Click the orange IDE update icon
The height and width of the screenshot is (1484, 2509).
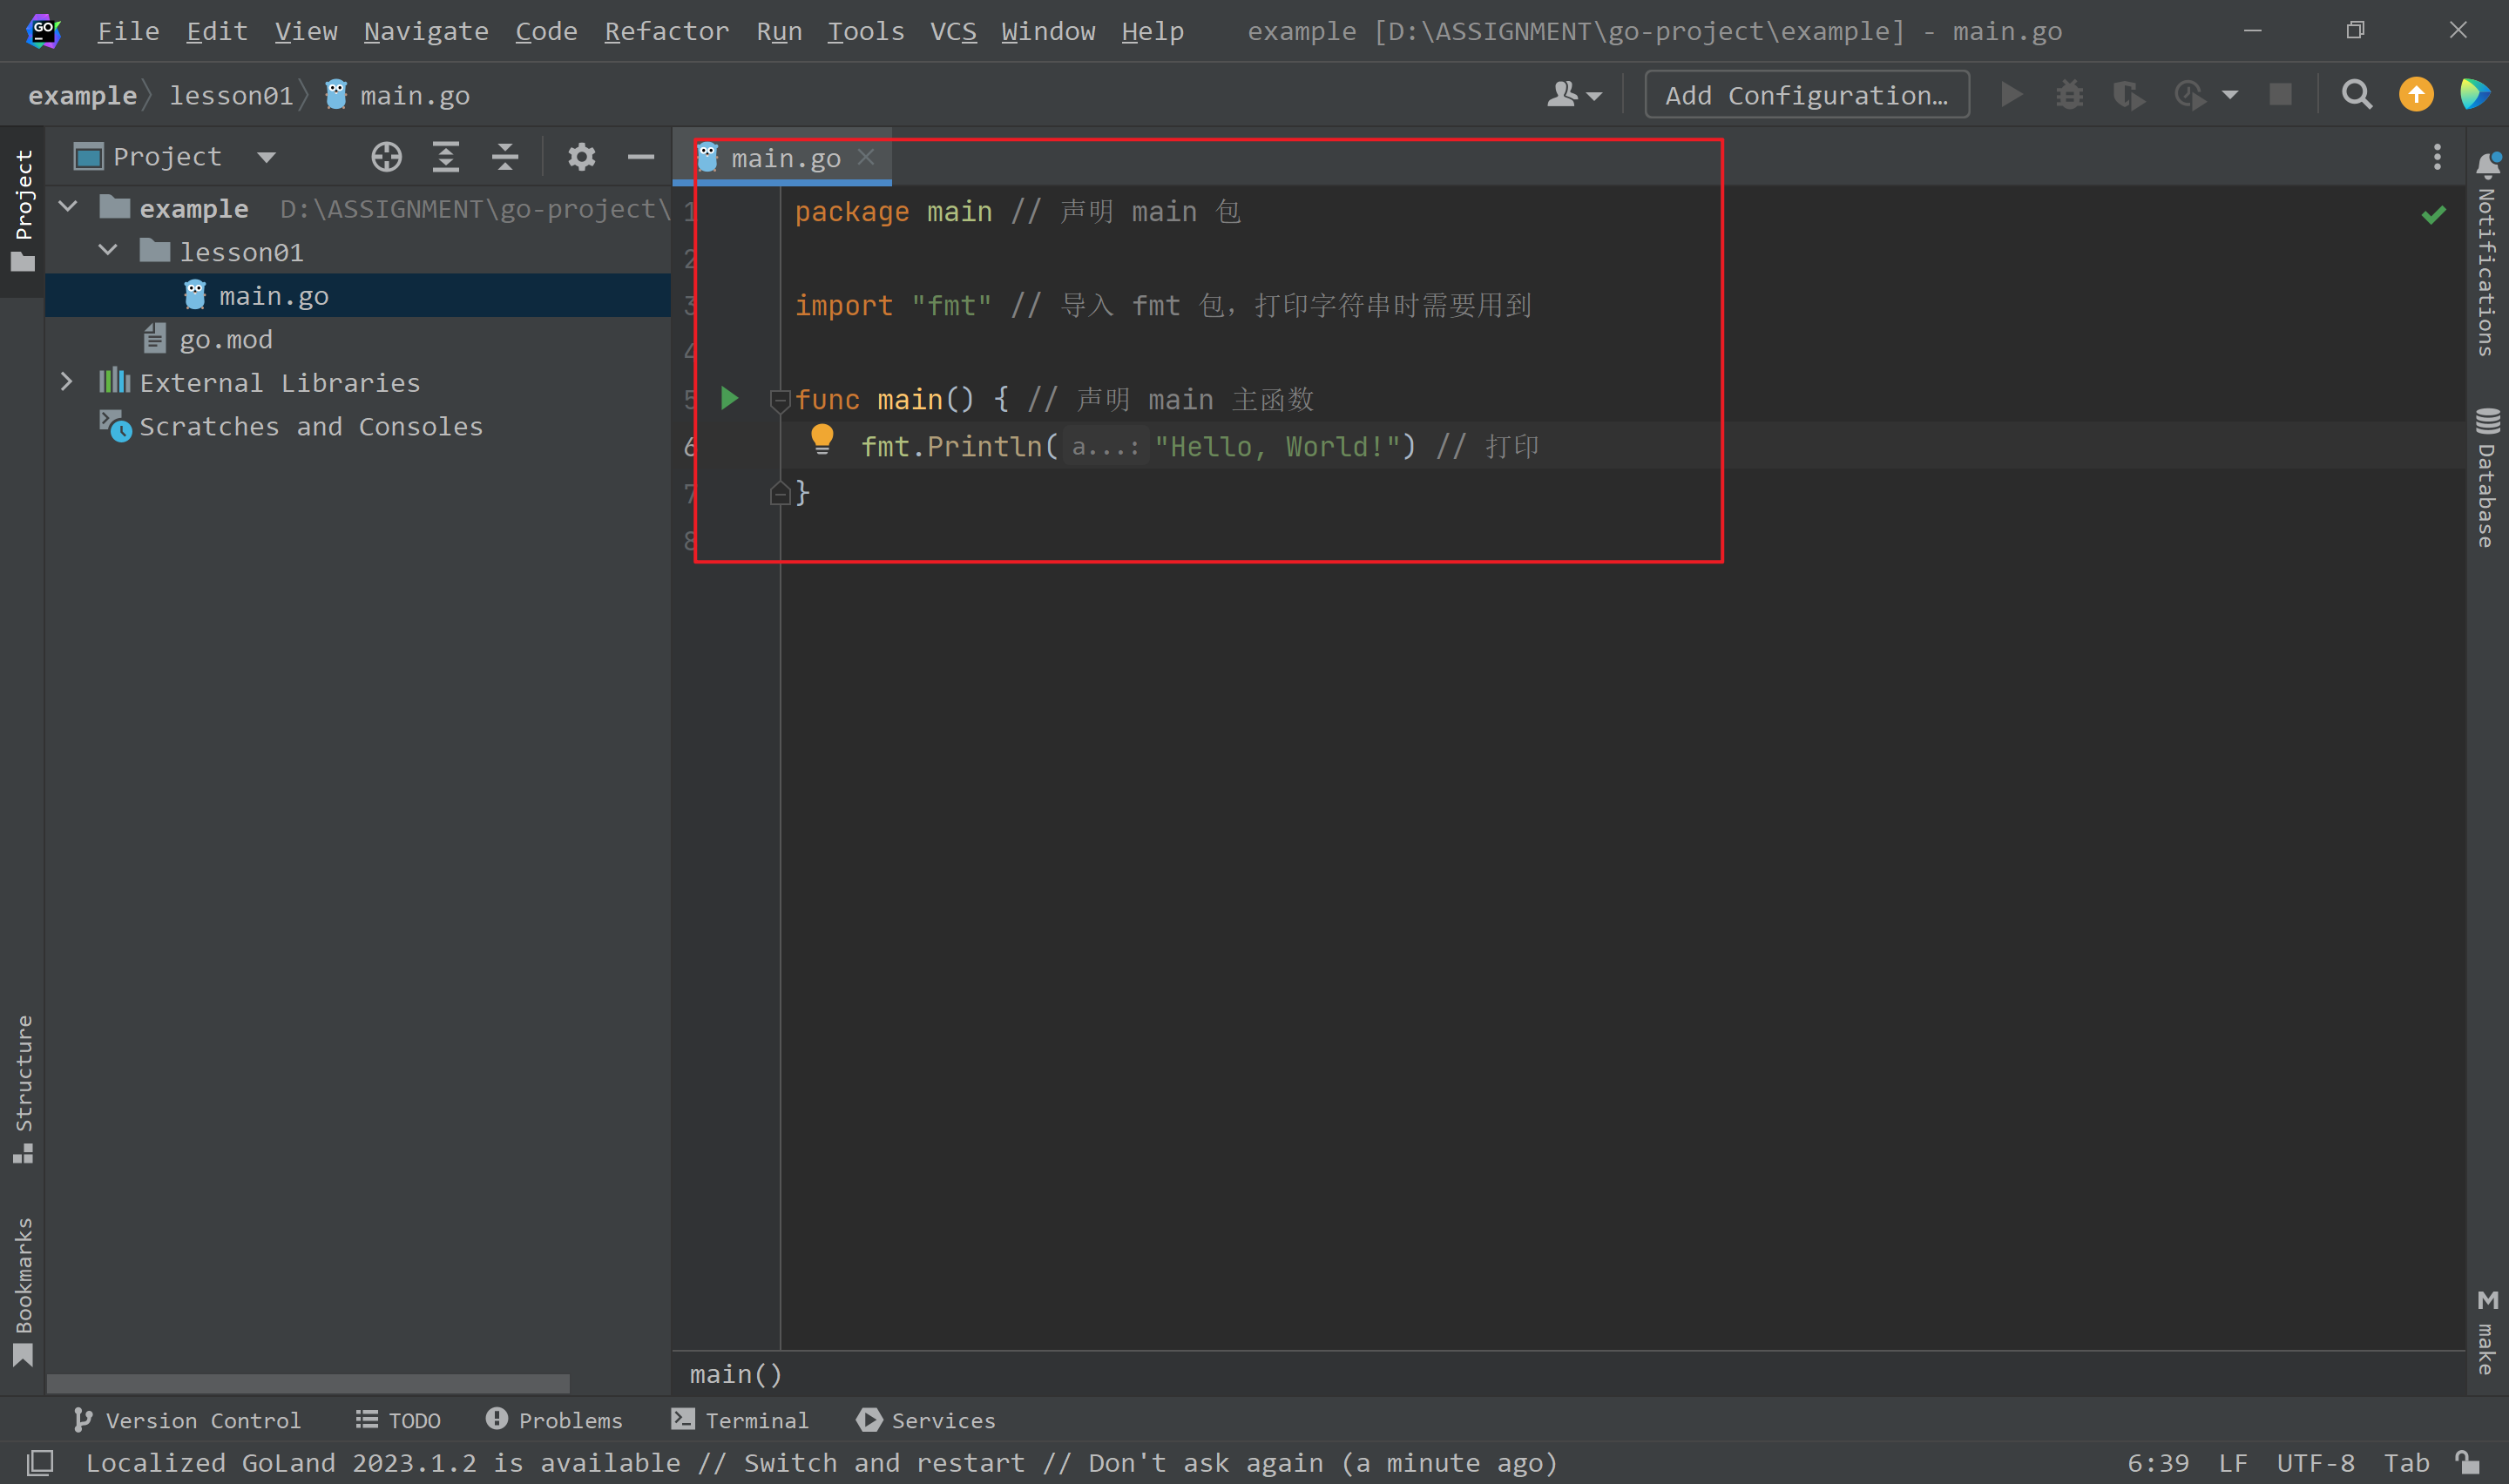(x=2416, y=95)
